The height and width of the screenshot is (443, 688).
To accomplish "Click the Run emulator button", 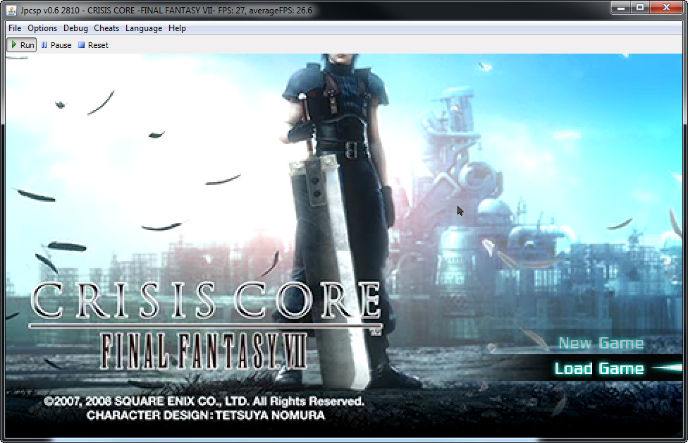I will [x=22, y=45].
